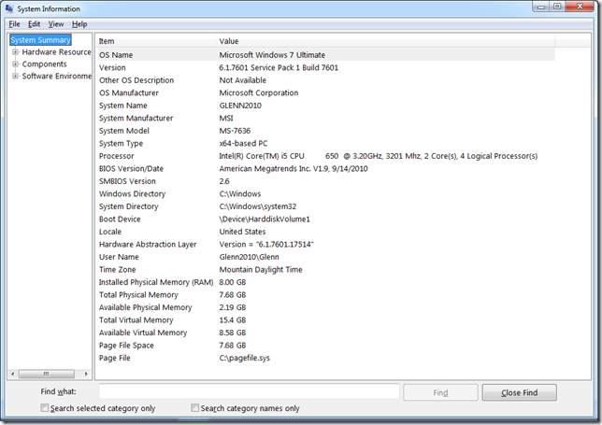Click the tree pane left scroll arrow
The height and width of the screenshot is (425, 602).
click(x=13, y=374)
